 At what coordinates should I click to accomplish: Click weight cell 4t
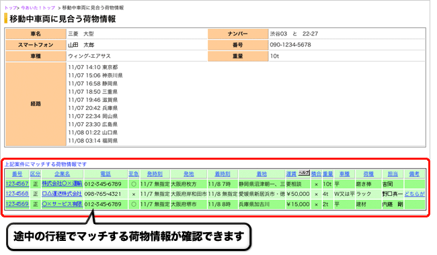tap(325, 194)
